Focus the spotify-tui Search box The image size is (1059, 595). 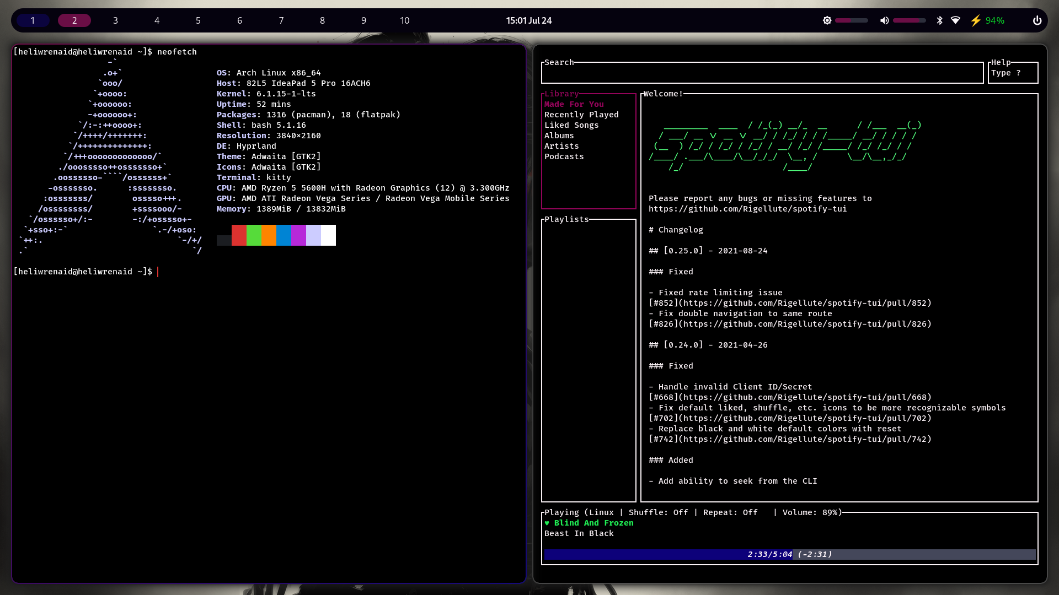click(762, 73)
